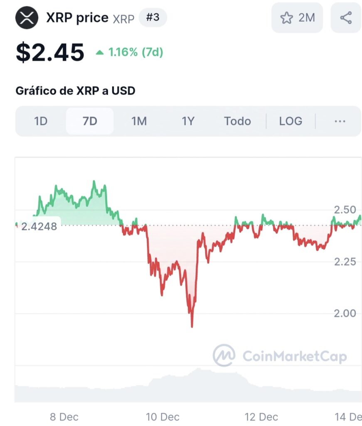Switch chart to the 1D range

41,121
